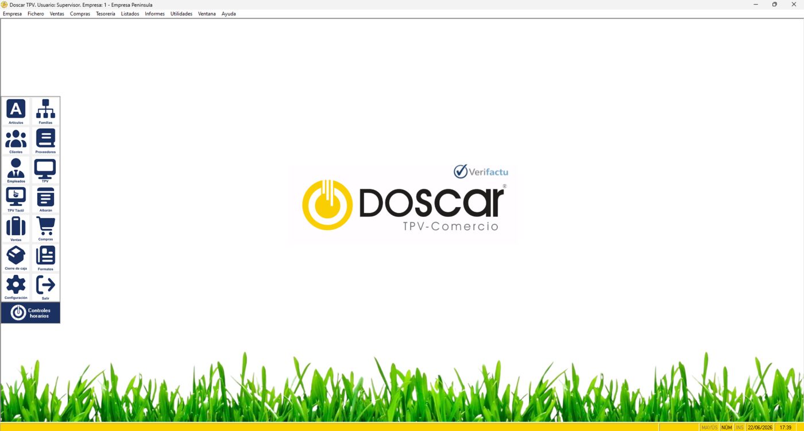Click the INS status bar indicator

tap(740, 428)
